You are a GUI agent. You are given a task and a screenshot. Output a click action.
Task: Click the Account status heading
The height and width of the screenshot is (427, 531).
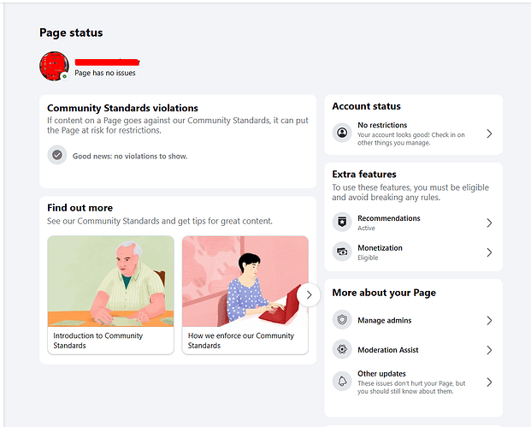click(367, 106)
